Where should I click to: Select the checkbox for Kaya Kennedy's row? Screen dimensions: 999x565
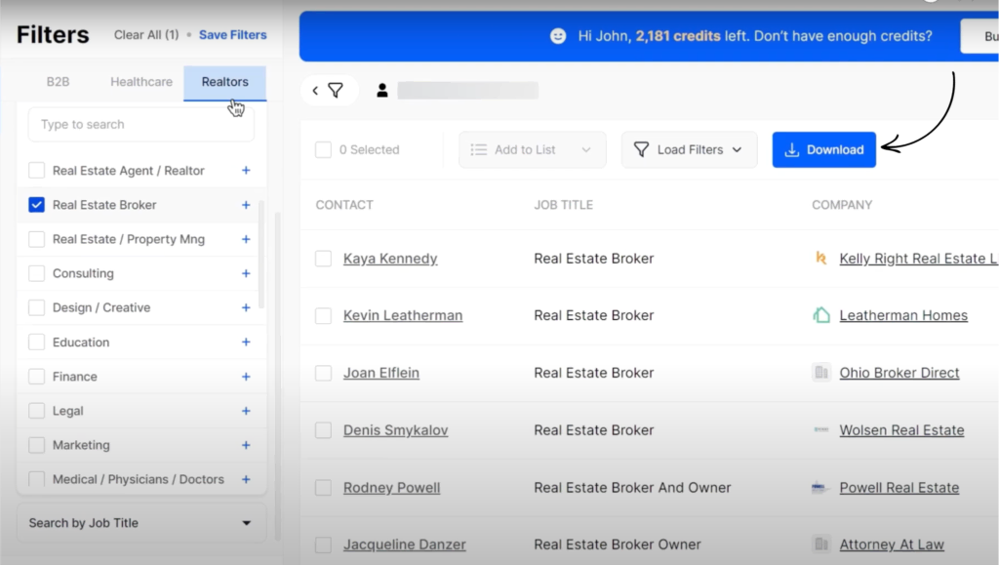(x=323, y=259)
